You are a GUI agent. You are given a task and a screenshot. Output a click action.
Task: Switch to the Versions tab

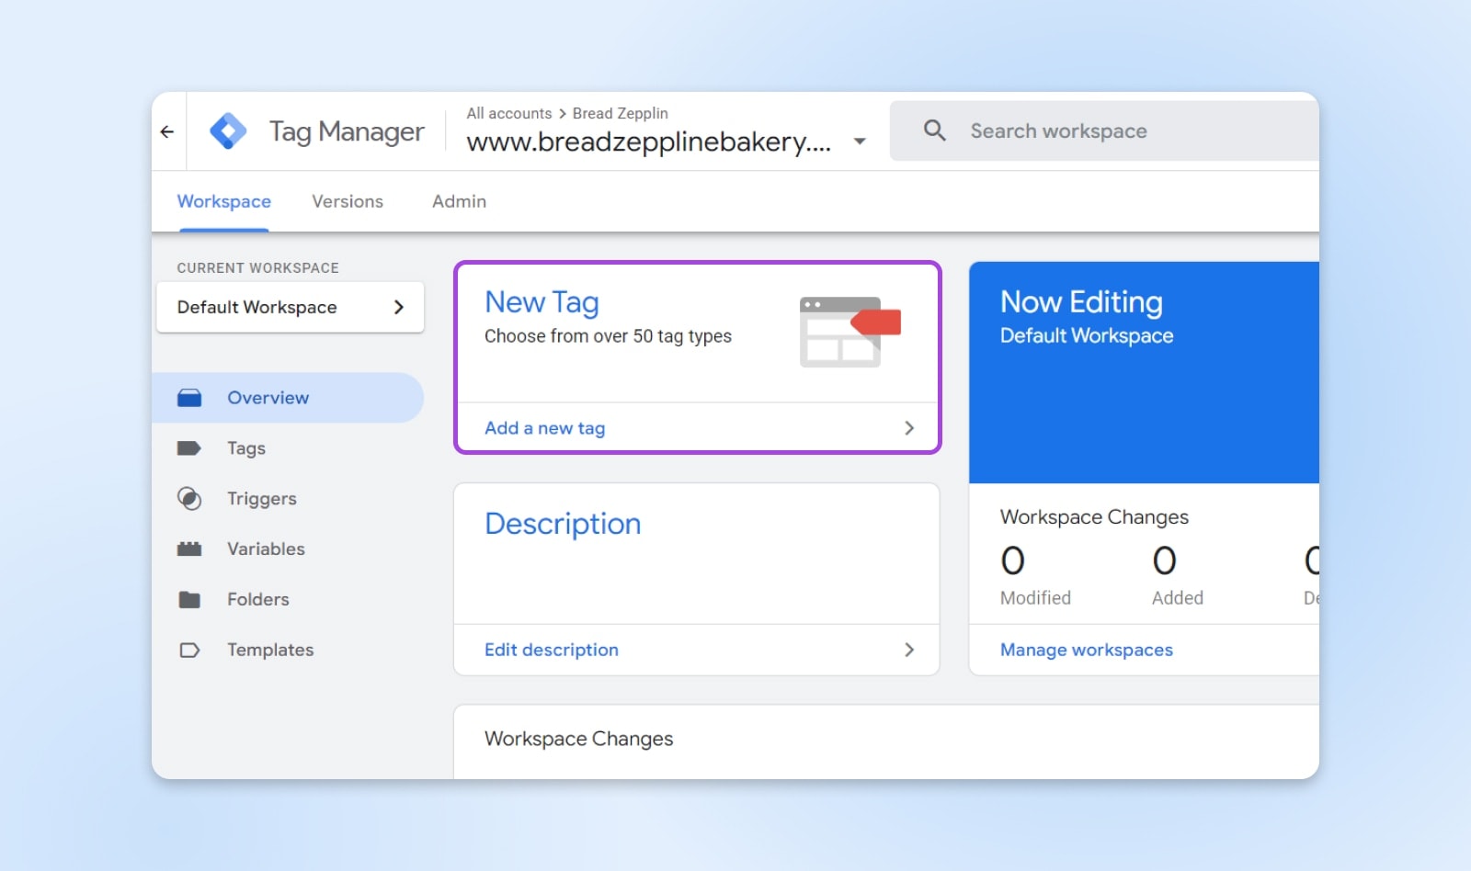(x=347, y=201)
